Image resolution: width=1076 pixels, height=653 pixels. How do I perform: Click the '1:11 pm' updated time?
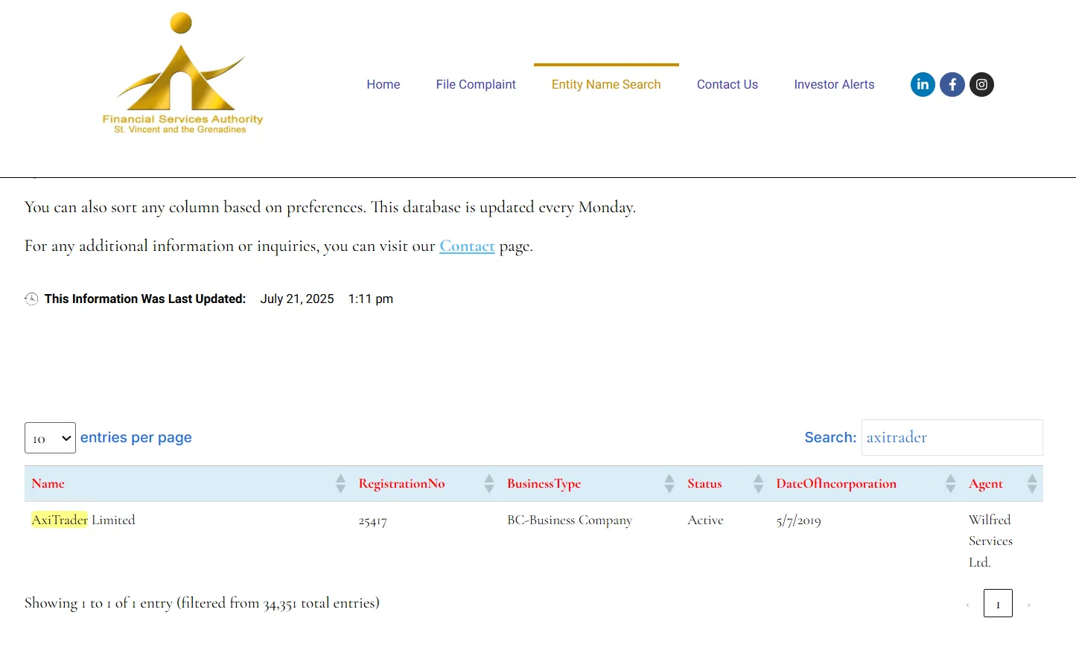tap(371, 299)
